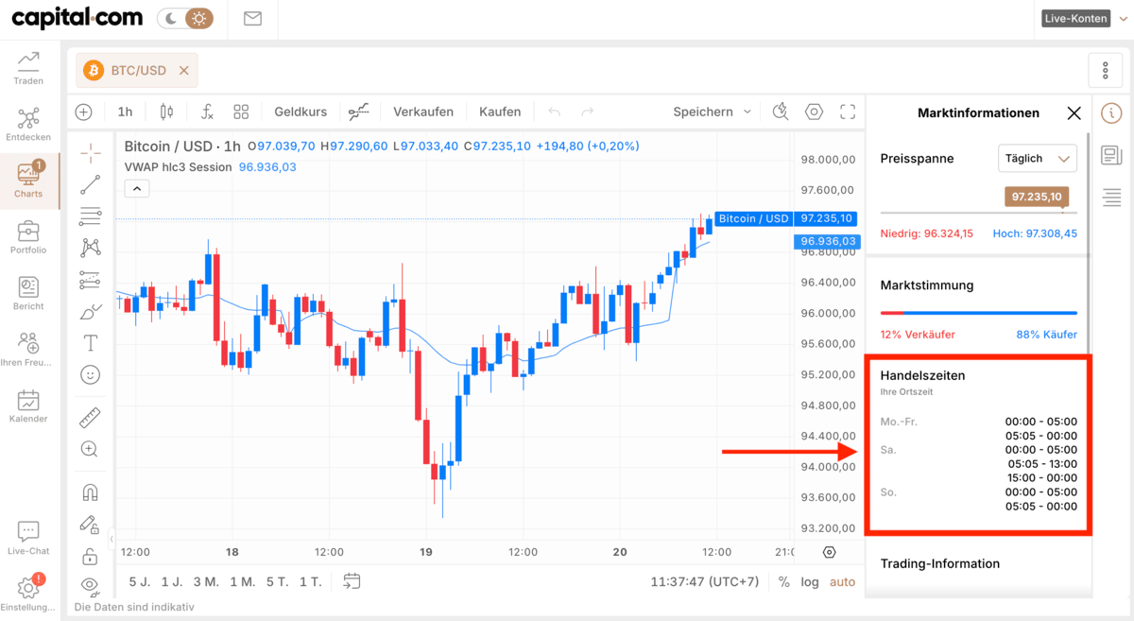Open chart settings hexagon icon
Screen dimensions: 1134x621
(814, 112)
